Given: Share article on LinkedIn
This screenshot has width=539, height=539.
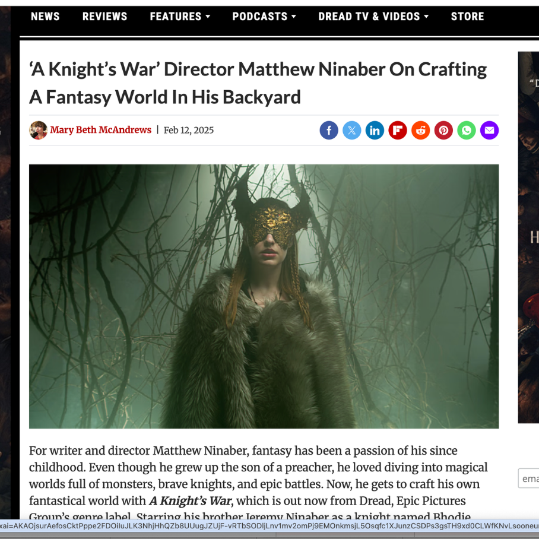Looking at the screenshot, I should pyautogui.click(x=375, y=130).
